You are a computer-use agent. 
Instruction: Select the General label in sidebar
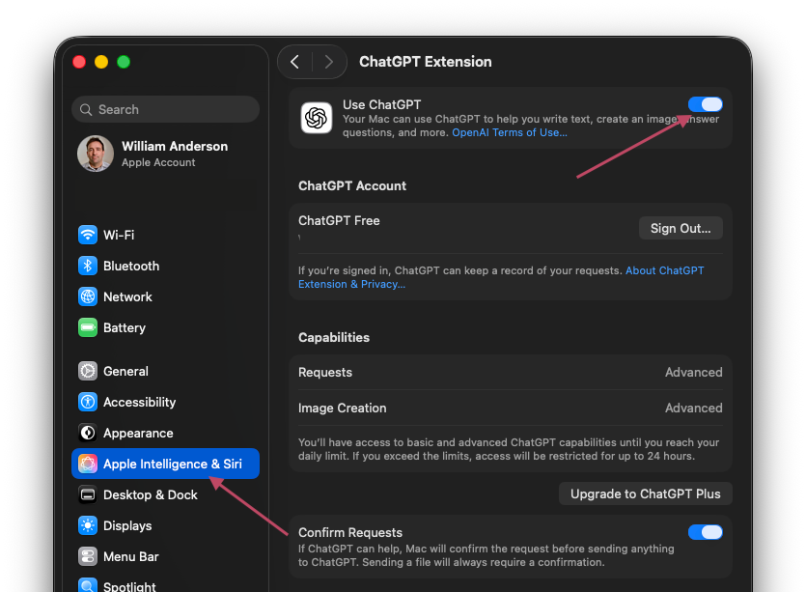(x=125, y=371)
